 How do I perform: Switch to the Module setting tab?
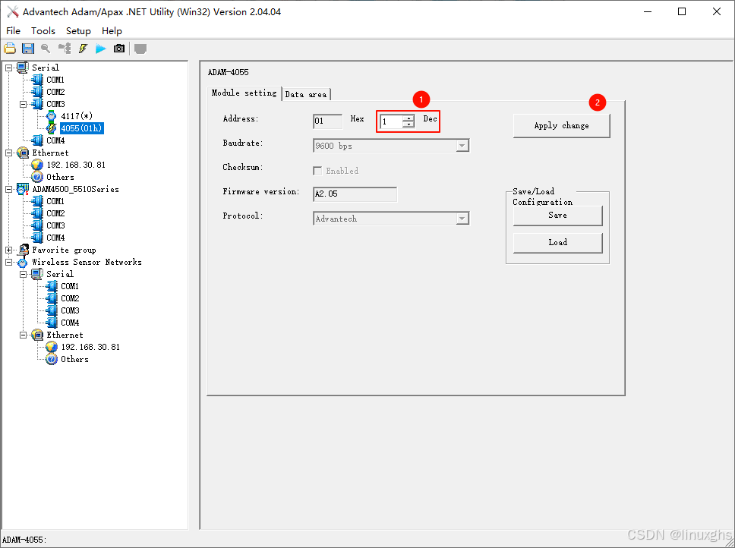click(244, 93)
